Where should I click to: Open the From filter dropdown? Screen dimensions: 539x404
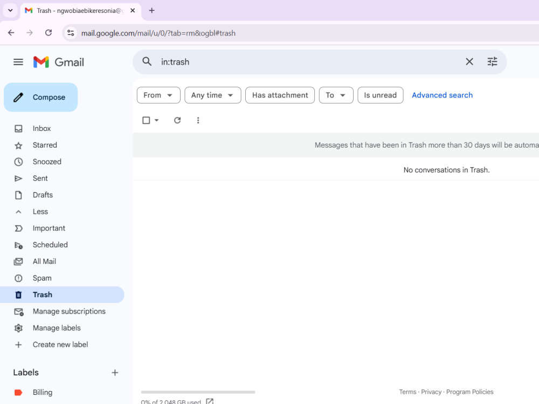click(x=158, y=95)
